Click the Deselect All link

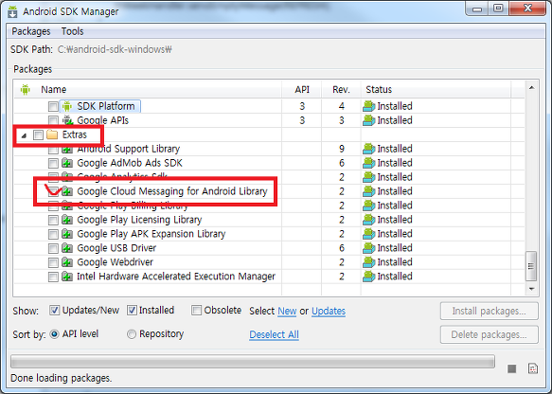[274, 334]
